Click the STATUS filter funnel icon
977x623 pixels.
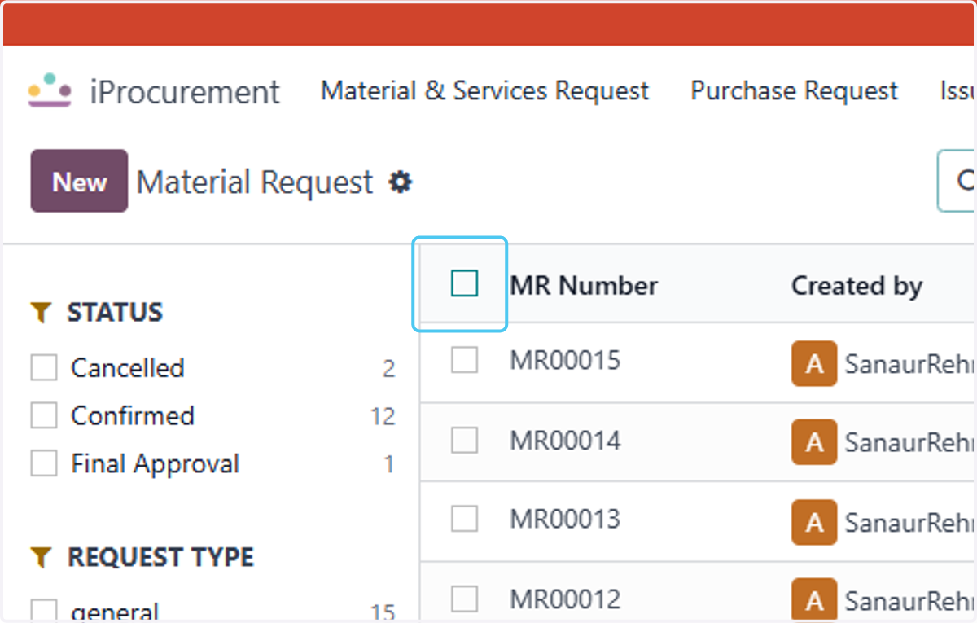point(41,313)
